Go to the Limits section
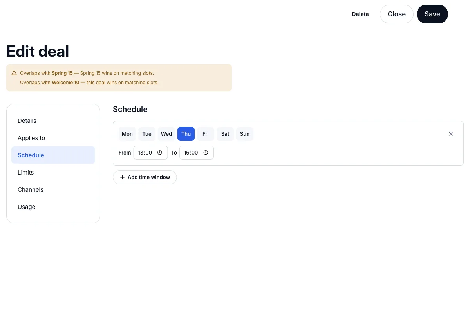The height and width of the screenshot is (315, 470). [53, 172]
